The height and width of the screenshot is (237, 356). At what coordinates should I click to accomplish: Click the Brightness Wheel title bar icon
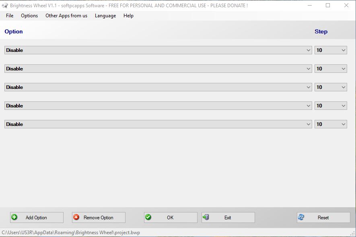coord(5,6)
